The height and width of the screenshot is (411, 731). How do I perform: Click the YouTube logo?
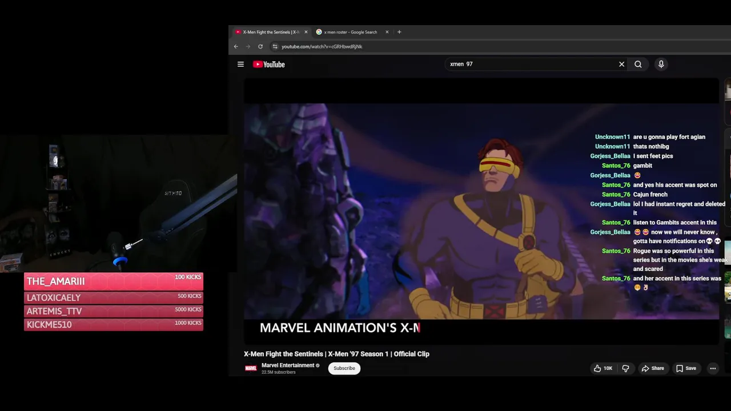coord(269,65)
